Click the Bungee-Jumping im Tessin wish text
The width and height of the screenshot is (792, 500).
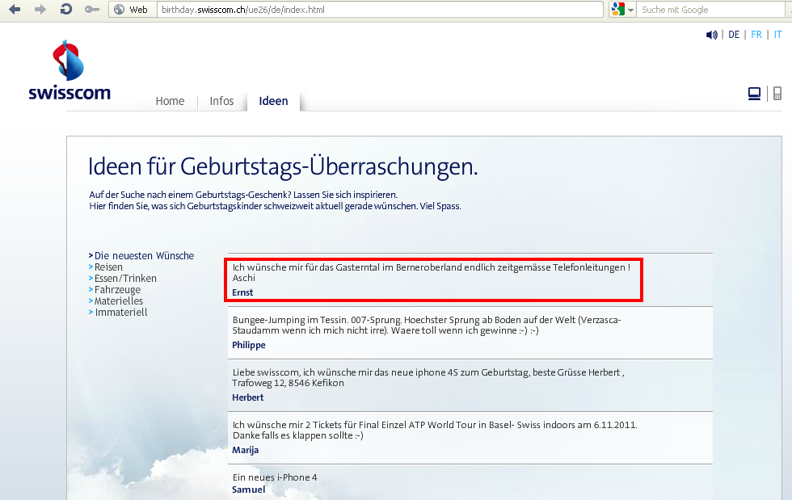427,326
